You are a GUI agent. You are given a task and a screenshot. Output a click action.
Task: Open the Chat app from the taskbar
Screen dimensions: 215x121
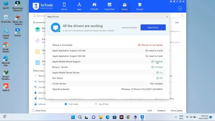(x=94, y=117)
